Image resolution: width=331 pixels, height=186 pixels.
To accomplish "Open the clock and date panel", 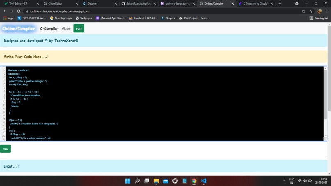I will pos(321,181).
